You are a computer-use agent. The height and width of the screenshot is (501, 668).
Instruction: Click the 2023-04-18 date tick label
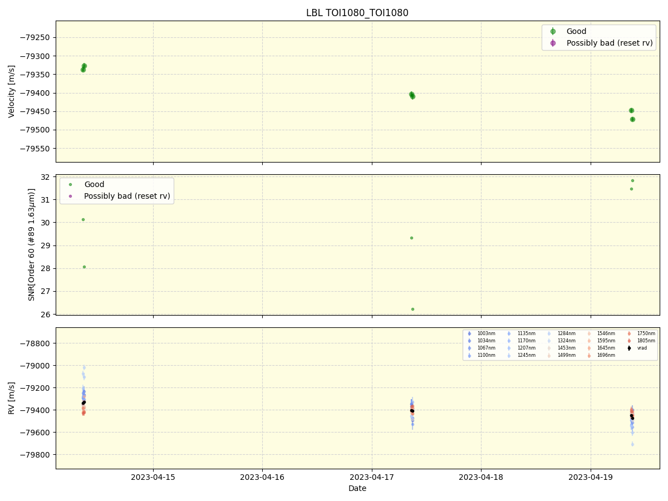[x=482, y=477]
